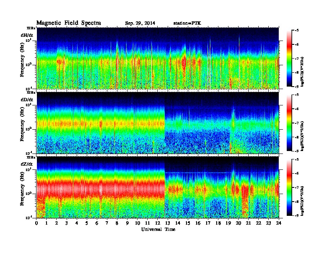Click the "station=PTK" label
Viewport: 332px width, 256px height.
[187, 23]
